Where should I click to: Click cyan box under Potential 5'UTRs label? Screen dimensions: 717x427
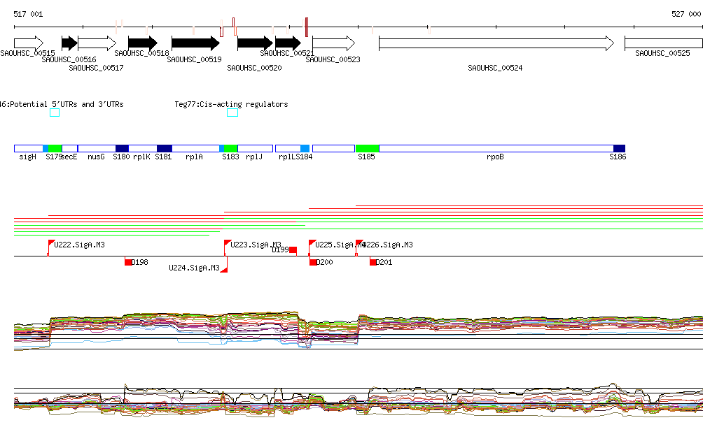55,113
